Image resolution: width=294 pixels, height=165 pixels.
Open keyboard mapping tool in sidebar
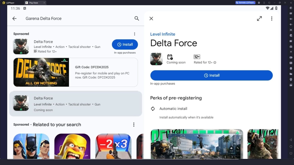(x=291, y=13)
